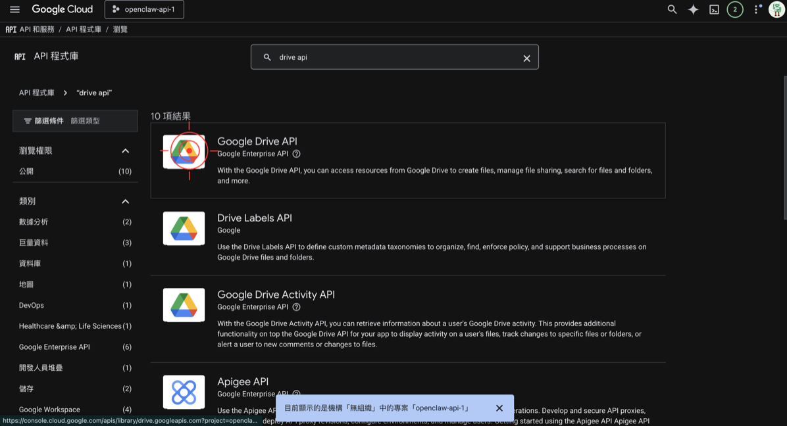Open the navigation hamburger menu
The width and height of the screenshot is (787, 426).
(14, 9)
